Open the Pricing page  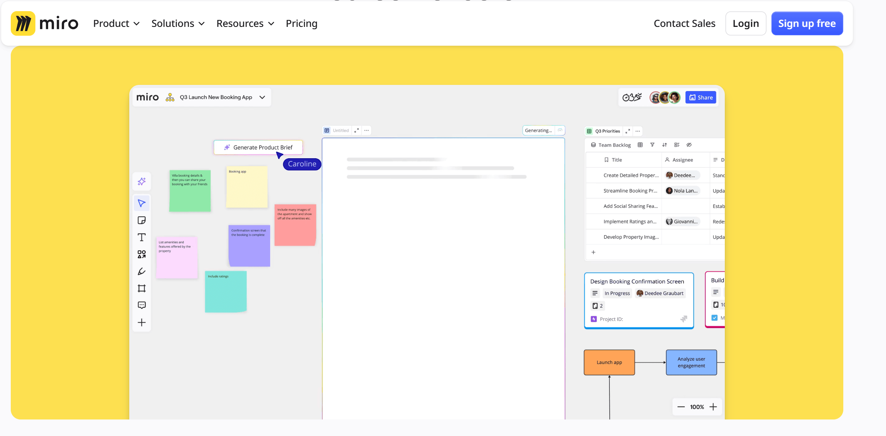301,23
